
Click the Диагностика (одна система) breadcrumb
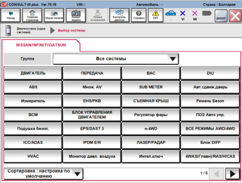pos(31,31)
